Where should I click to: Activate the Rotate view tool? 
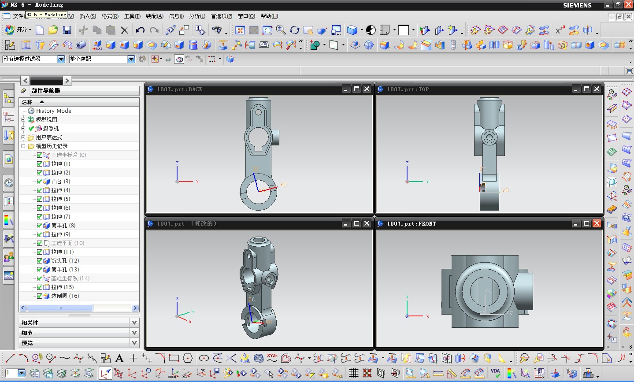click(x=294, y=30)
